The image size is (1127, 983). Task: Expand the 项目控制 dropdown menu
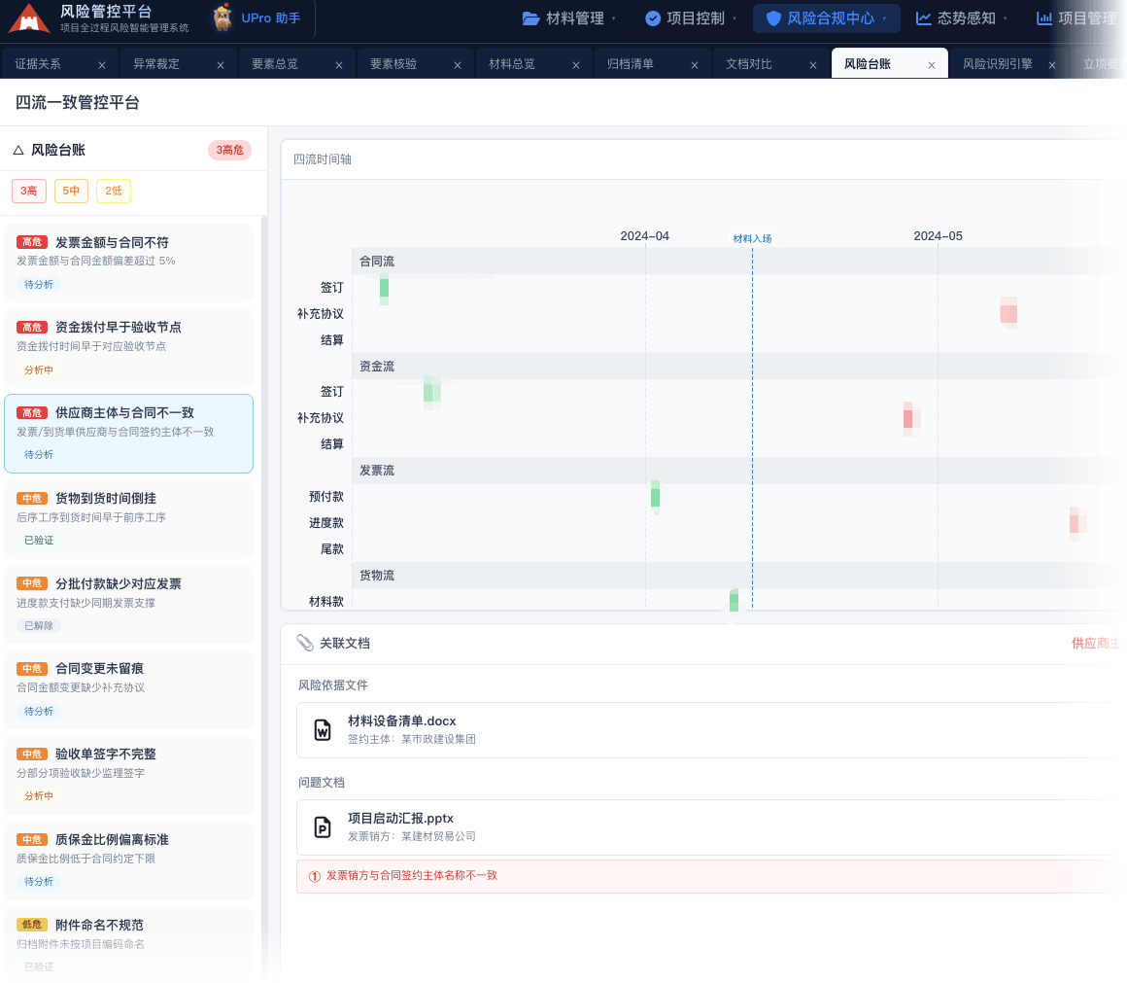coord(690,18)
